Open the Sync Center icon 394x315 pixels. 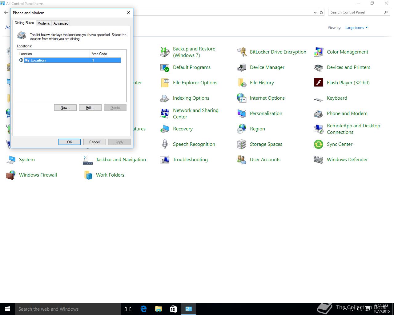click(x=319, y=144)
